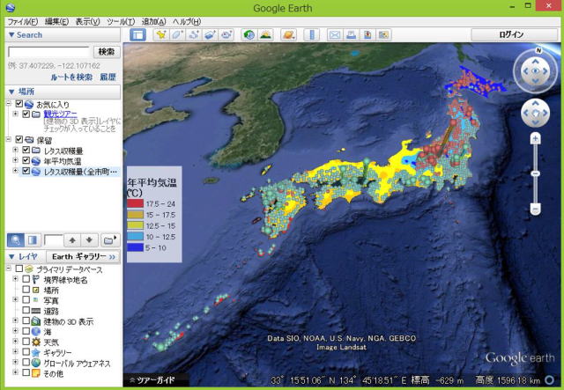Click the historical imagery clock icon

[250, 35]
